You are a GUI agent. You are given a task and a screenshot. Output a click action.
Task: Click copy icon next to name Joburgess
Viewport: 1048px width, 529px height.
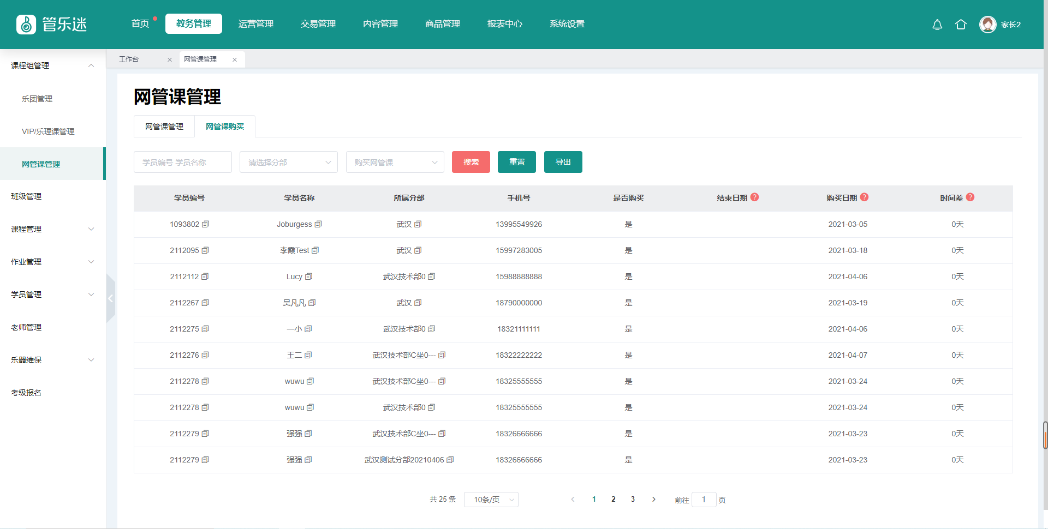tap(318, 224)
